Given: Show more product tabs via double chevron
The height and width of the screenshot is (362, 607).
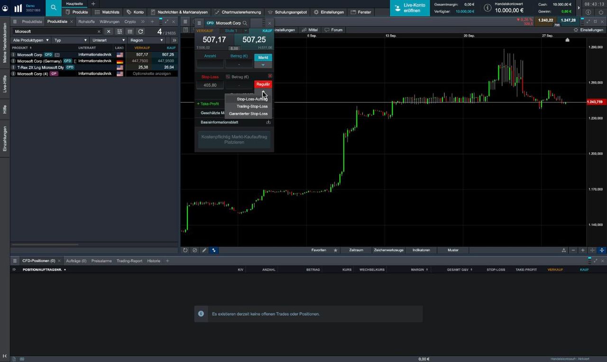Looking at the screenshot, I should (143, 22).
